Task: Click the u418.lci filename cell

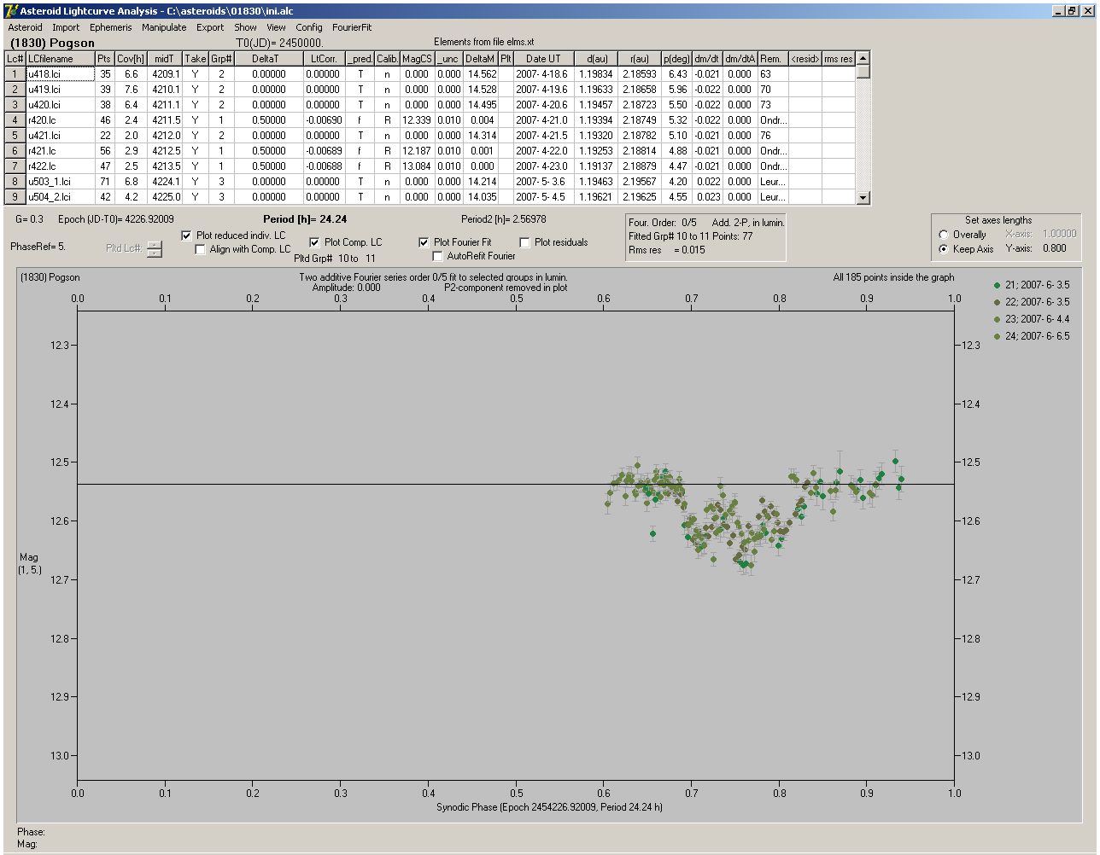Action: coord(61,74)
